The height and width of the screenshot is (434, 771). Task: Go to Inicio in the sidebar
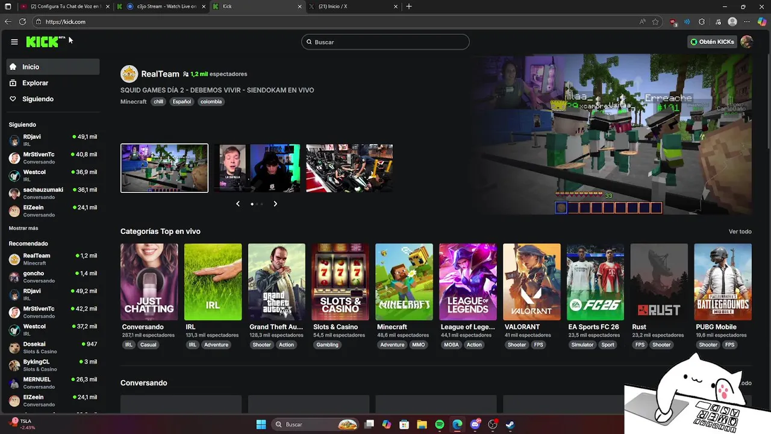(53, 67)
